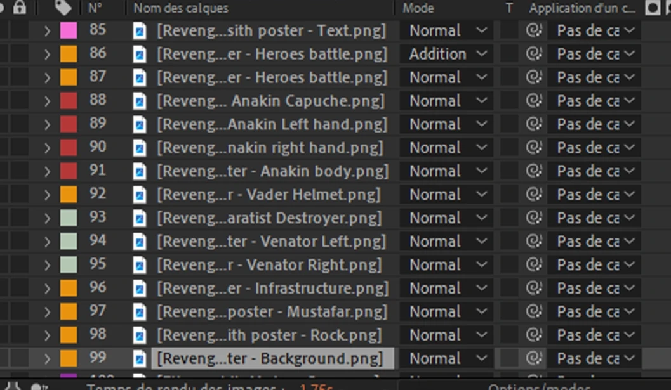The image size is (671, 390).
Task: Click the pick whip icon on layer 96
Action: [x=534, y=289]
